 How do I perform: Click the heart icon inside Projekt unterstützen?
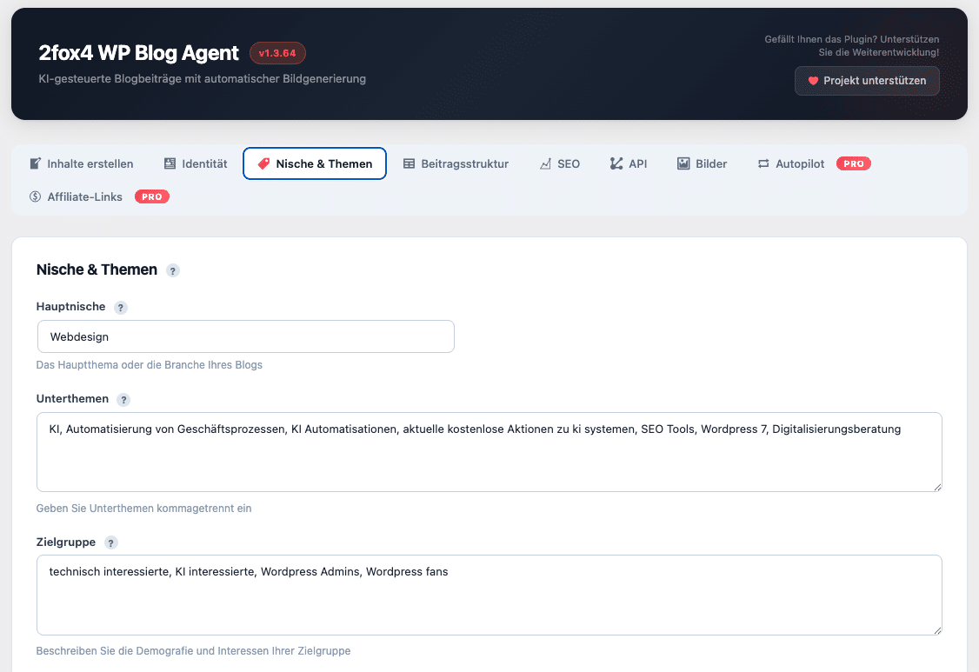pyautogui.click(x=812, y=81)
